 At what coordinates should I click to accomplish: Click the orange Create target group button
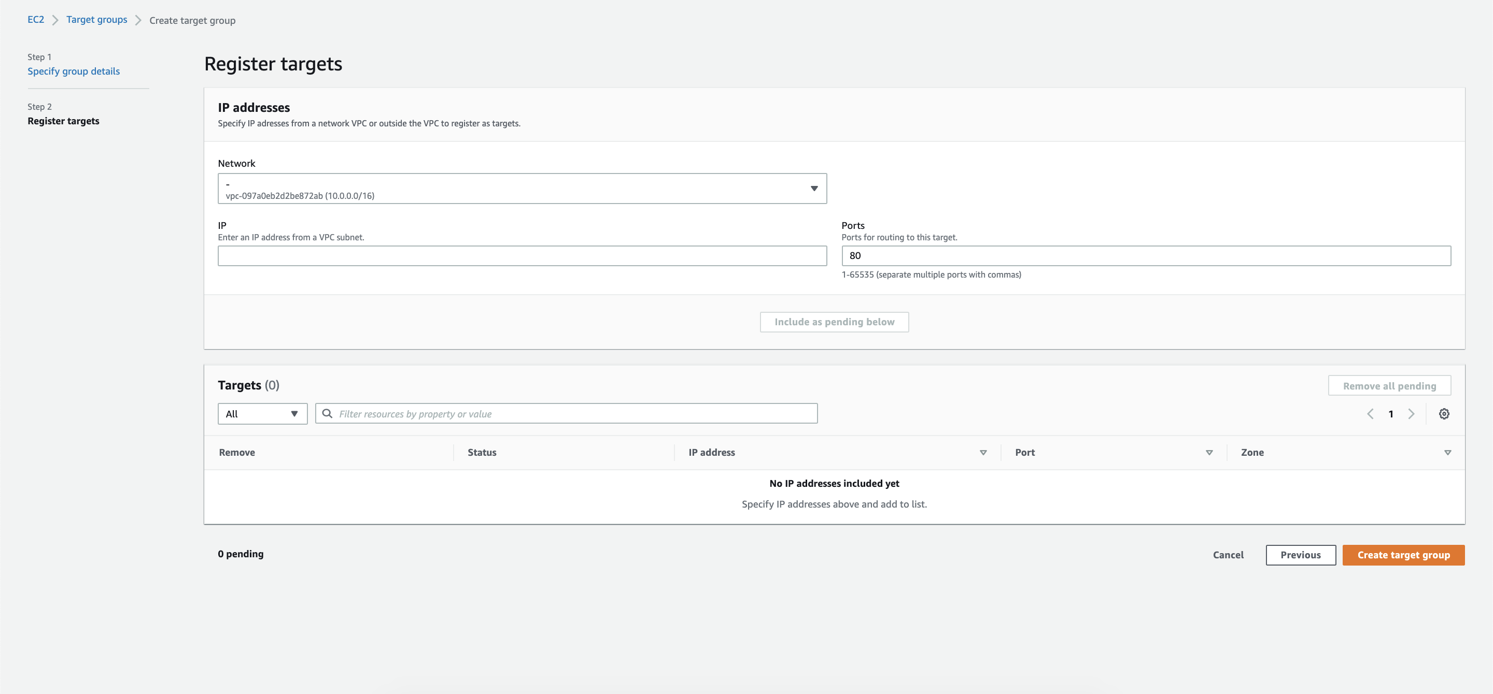click(1403, 555)
